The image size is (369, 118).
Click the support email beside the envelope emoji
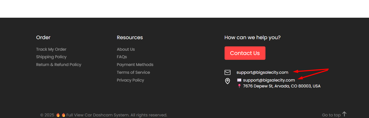(x=269, y=80)
